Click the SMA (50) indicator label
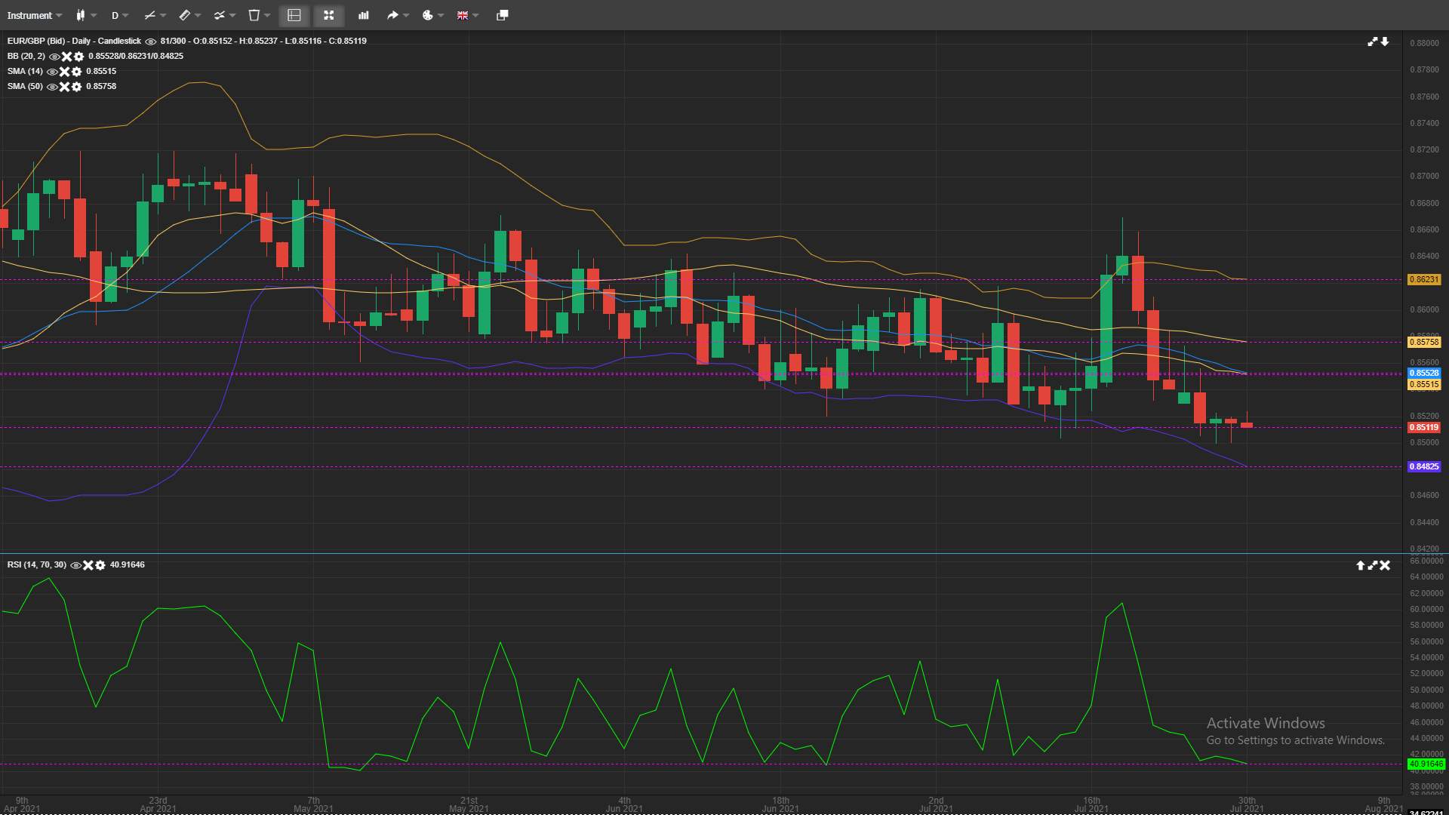This screenshot has width=1449, height=815. (x=25, y=86)
